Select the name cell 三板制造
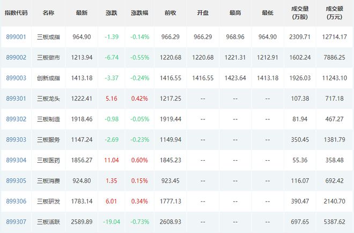The height and width of the screenshot is (233, 354). pyautogui.click(x=48, y=119)
